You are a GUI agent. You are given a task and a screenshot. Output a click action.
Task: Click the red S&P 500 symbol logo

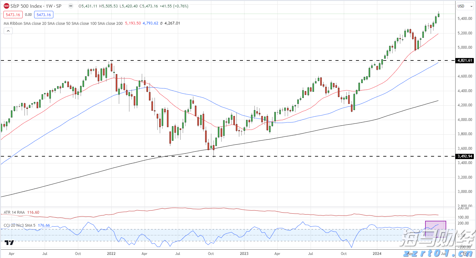pyautogui.click(x=6, y=6)
